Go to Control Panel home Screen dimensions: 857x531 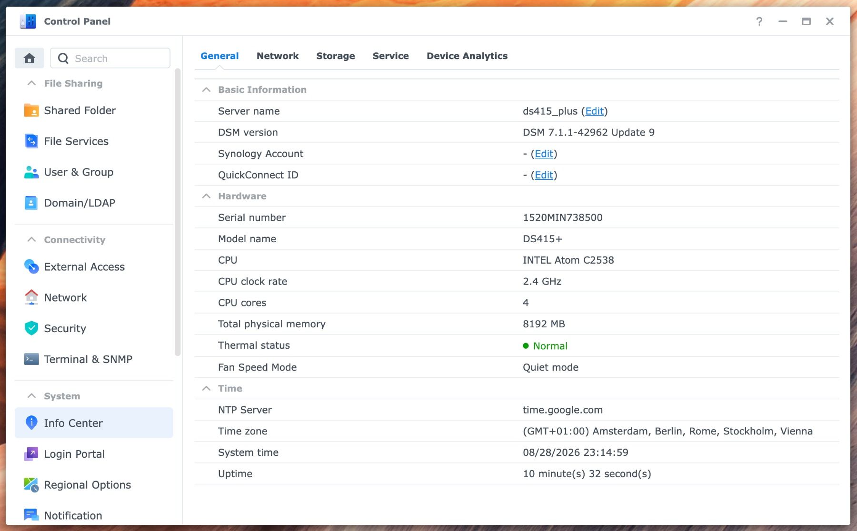pos(30,58)
